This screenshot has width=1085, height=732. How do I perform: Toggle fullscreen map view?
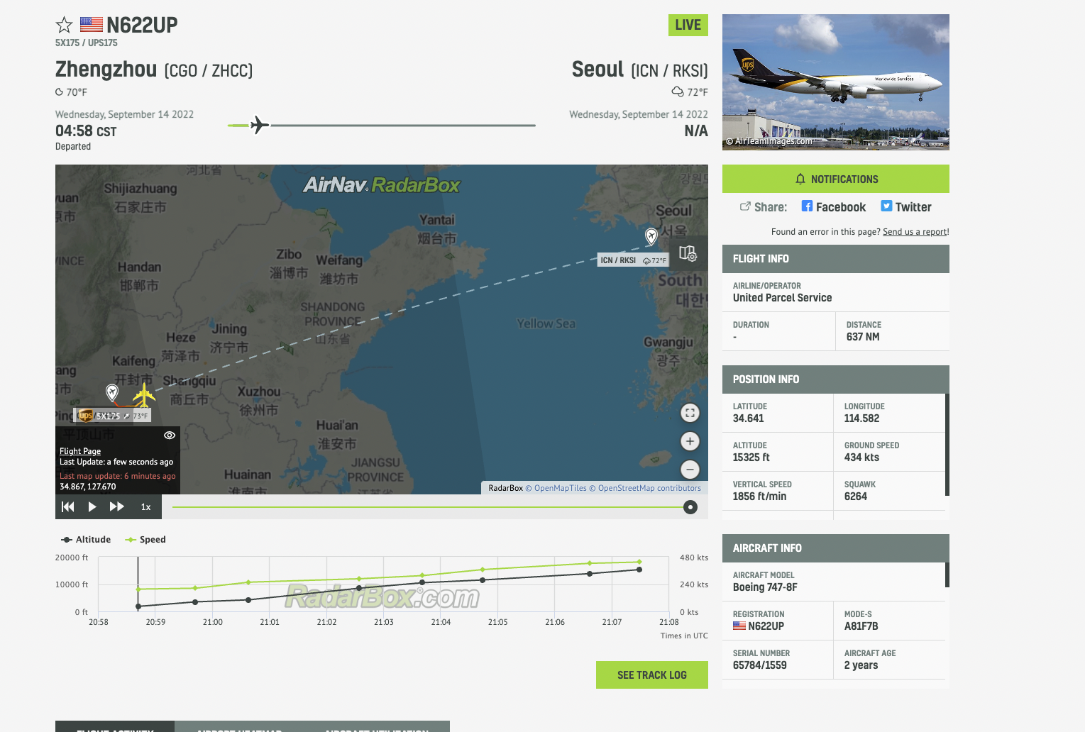click(690, 413)
